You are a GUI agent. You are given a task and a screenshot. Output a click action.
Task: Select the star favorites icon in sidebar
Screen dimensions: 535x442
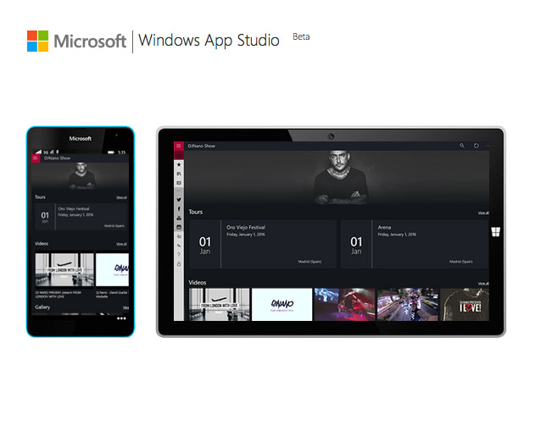coord(179,164)
